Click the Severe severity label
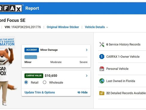This screenshot has width=146, height=110. tap(83, 62)
